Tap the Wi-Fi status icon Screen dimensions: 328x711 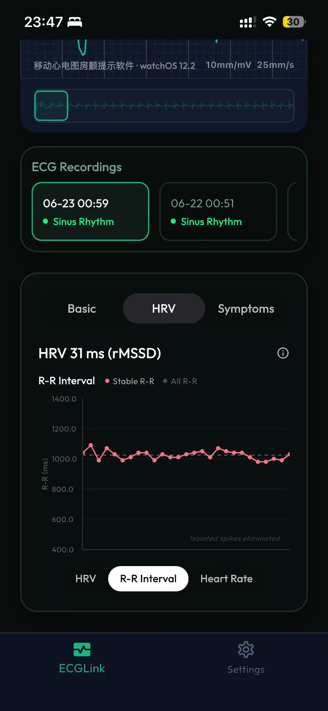[269, 22]
